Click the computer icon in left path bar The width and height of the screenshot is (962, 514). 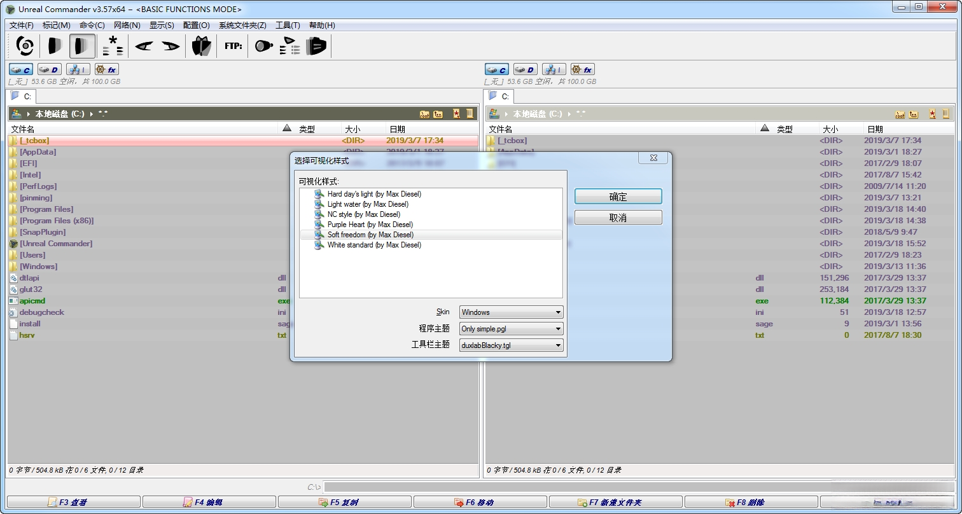(x=17, y=114)
